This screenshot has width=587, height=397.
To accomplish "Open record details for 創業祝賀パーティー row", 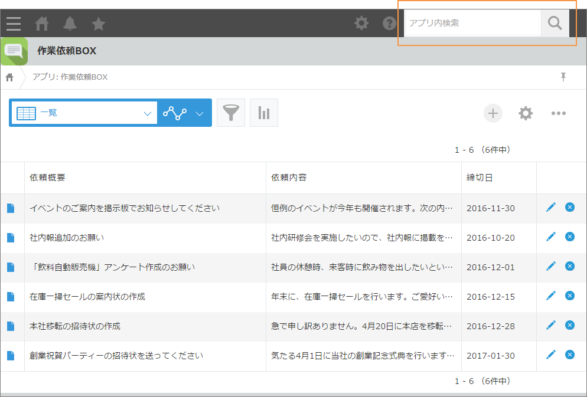I will point(11,356).
